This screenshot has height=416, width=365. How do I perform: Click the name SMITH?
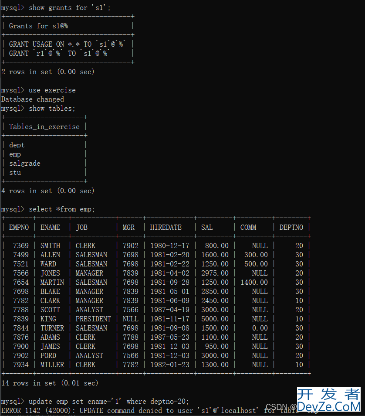(50, 246)
